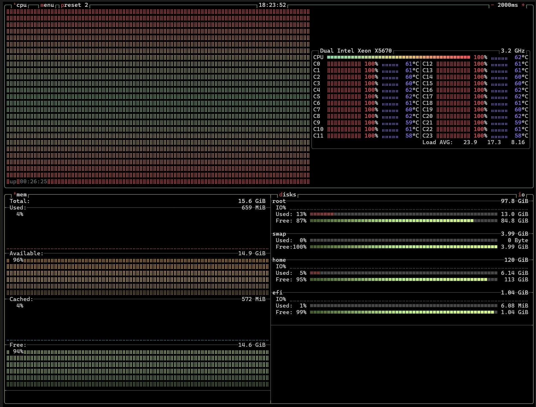The width and height of the screenshot is (536, 407).
Task: Click the root disk name
Action: (x=279, y=201)
